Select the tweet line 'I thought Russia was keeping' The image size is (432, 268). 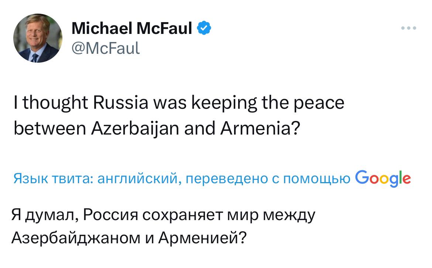point(135,103)
